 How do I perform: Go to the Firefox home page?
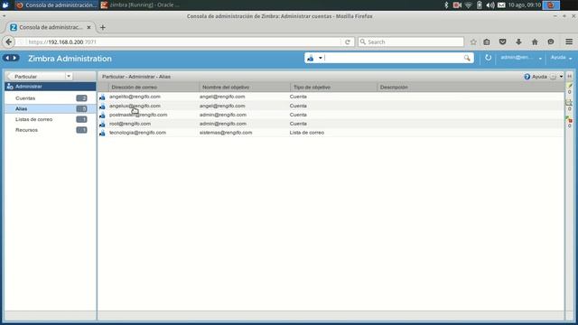click(x=535, y=42)
